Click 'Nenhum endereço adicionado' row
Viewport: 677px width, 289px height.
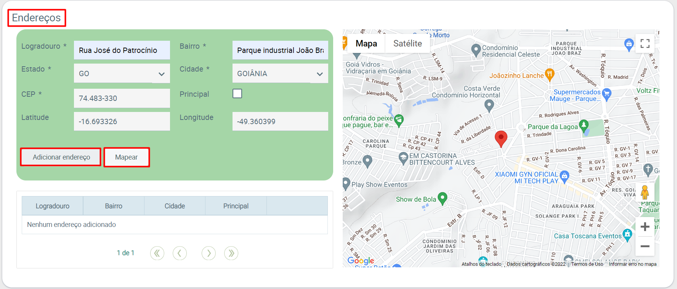pyautogui.click(x=175, y=225)
